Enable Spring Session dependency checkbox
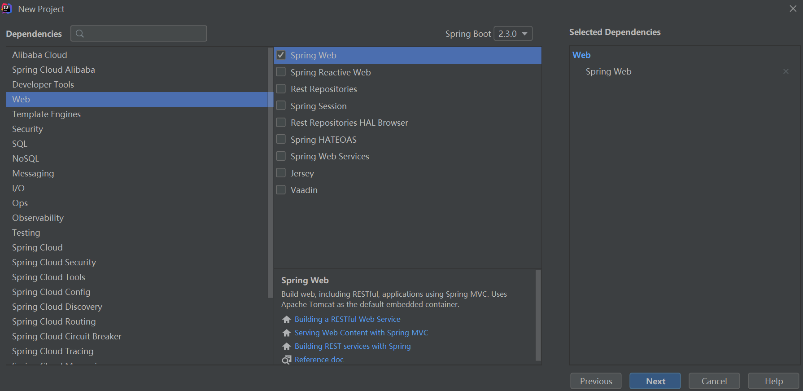803x391 pixels. tap(281, 105)
